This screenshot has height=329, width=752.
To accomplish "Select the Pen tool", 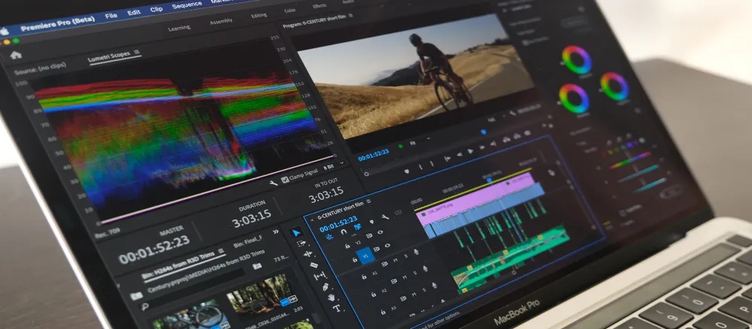I will (x=326, y=286).
